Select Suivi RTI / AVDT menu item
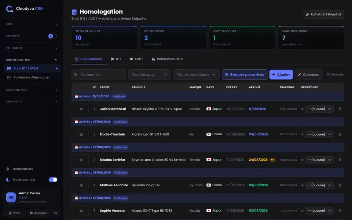This screenshot has height=220, width=352. pos(32,68)
